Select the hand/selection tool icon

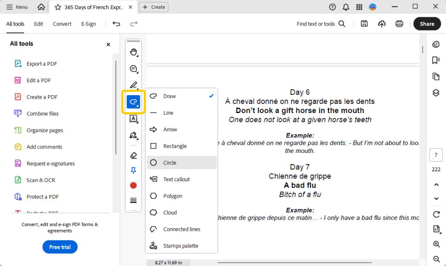click(x=133, y=52)
